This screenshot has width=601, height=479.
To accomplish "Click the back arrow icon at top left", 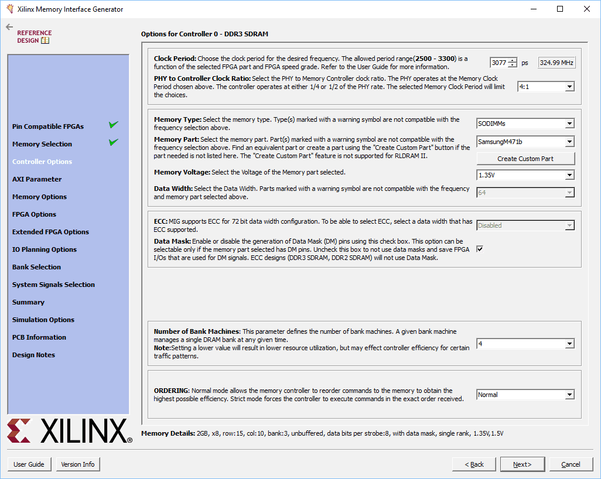I will pyautogui.click(x=9, y=27).
